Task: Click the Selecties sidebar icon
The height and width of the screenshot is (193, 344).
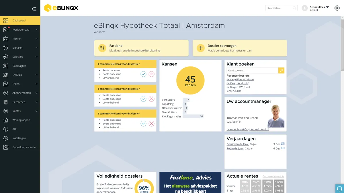Action: 6,57
